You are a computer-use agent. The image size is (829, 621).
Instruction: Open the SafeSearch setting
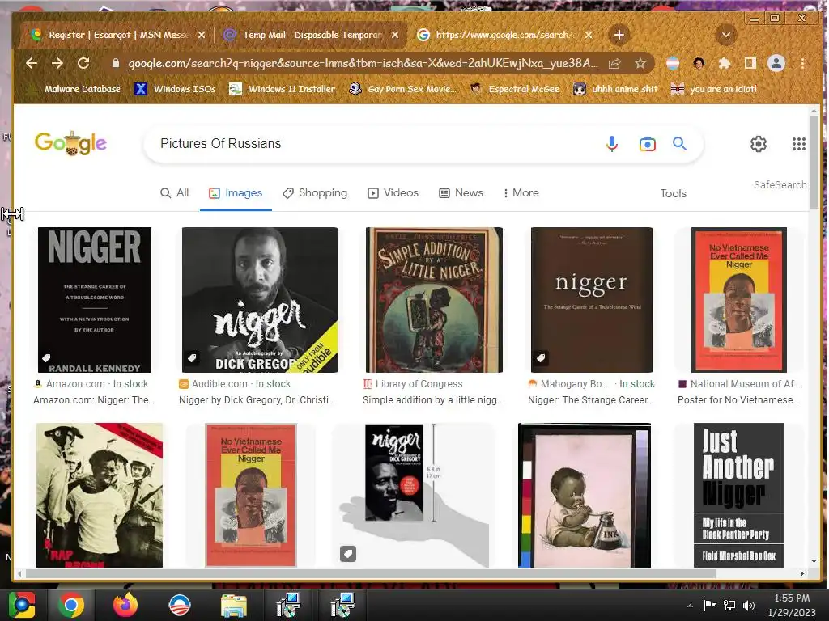point(780,185)
